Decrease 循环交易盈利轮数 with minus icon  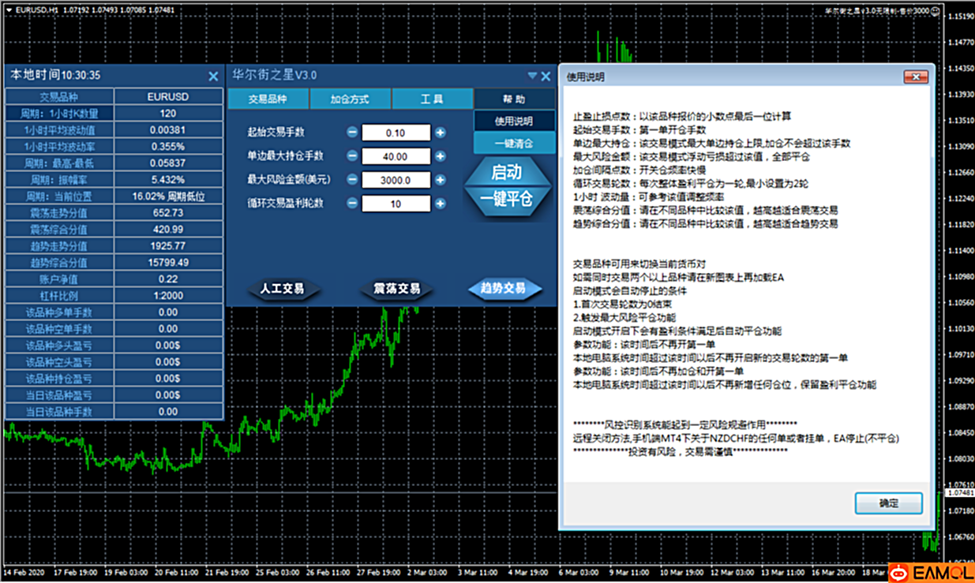tap(352, 204)
